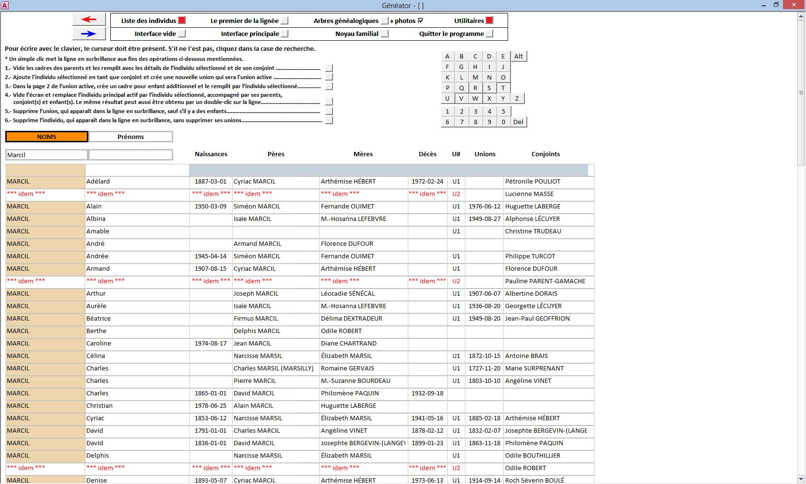Click spouse Lucienne MASSE
The image size is (806, 484).
529,194
